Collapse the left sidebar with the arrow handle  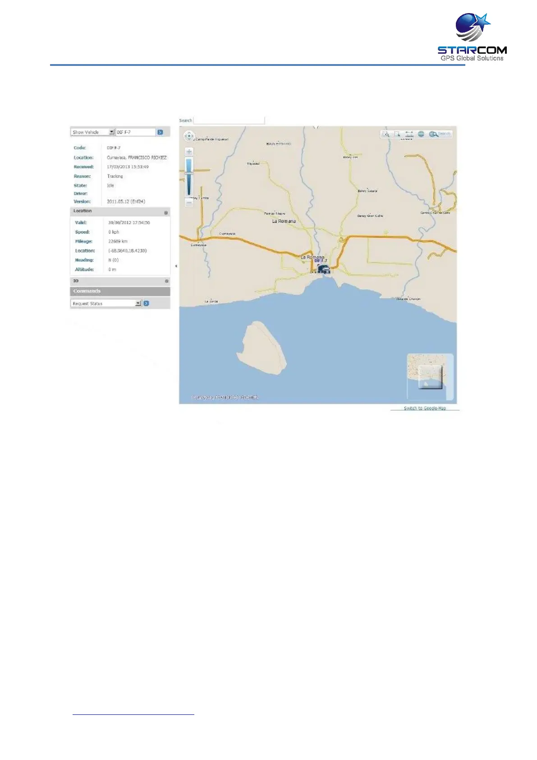(176, 266)
